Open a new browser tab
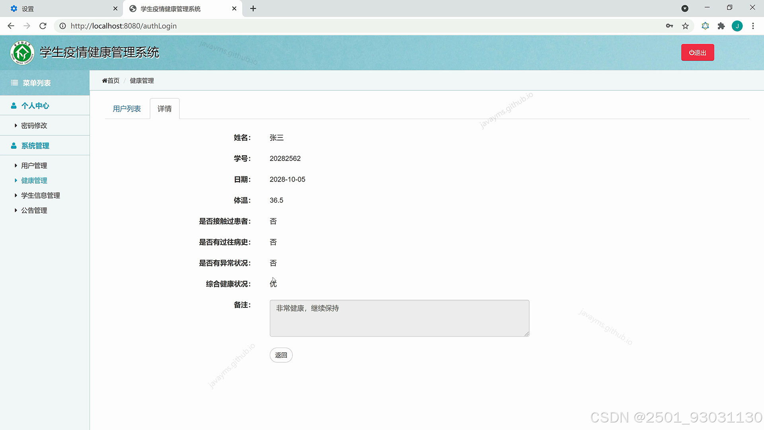Image resolution: width=764 pixels, height=430 pixels. pyautogui.click(x=253, y=8)
